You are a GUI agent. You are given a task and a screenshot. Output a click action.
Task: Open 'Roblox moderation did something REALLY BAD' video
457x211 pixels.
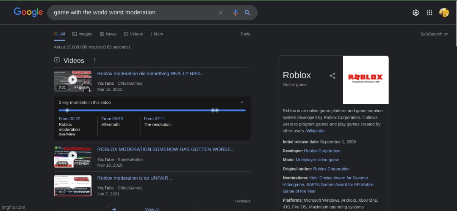tap(150, 73)
